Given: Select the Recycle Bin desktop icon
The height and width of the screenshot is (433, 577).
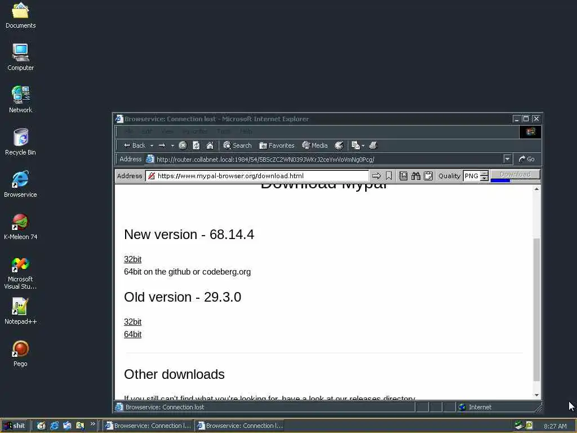Looking at the screenshot, I should (x=21, y=142).
